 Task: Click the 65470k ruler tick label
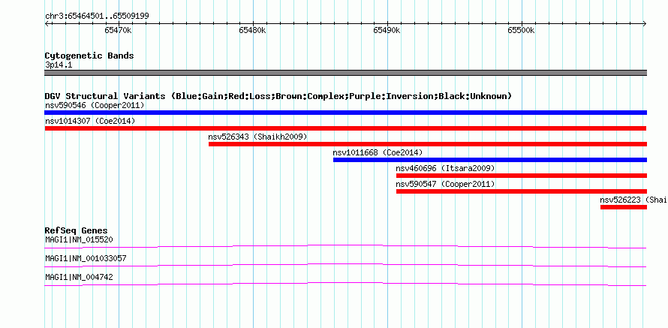[x=118, y=30]
